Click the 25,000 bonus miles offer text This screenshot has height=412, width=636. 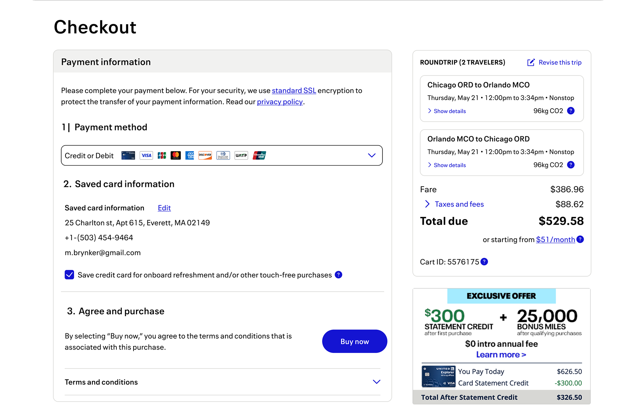(549, 322)
